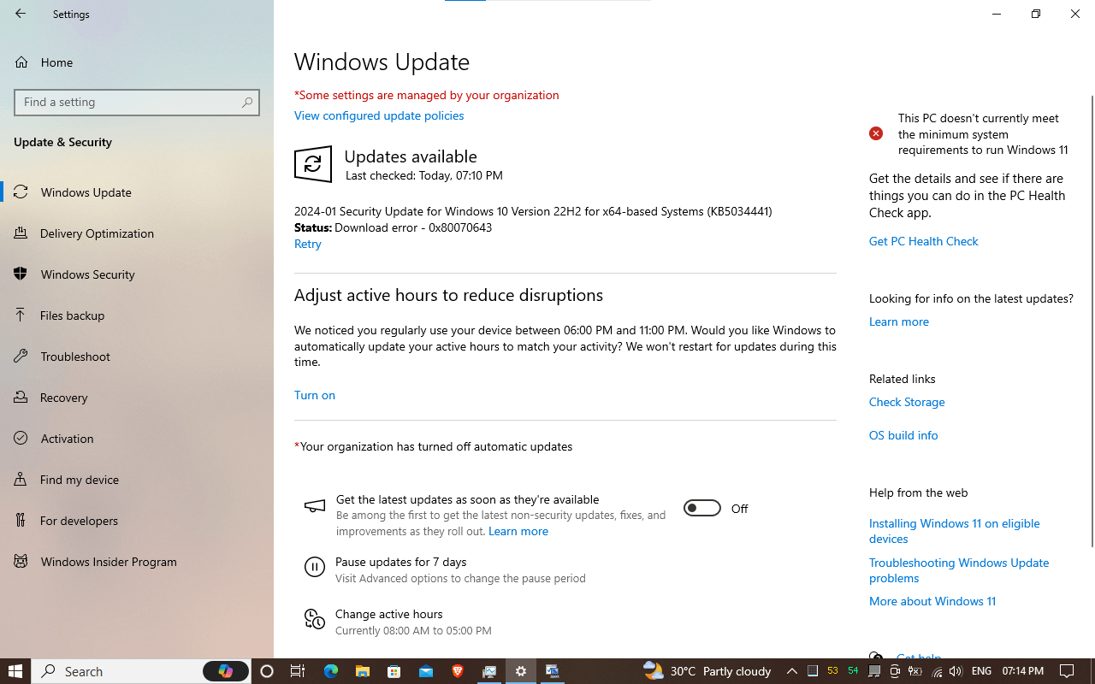The image size is (1095, 684).
Task: Open the Windows Start menu
Action: (x=15, y=671)
